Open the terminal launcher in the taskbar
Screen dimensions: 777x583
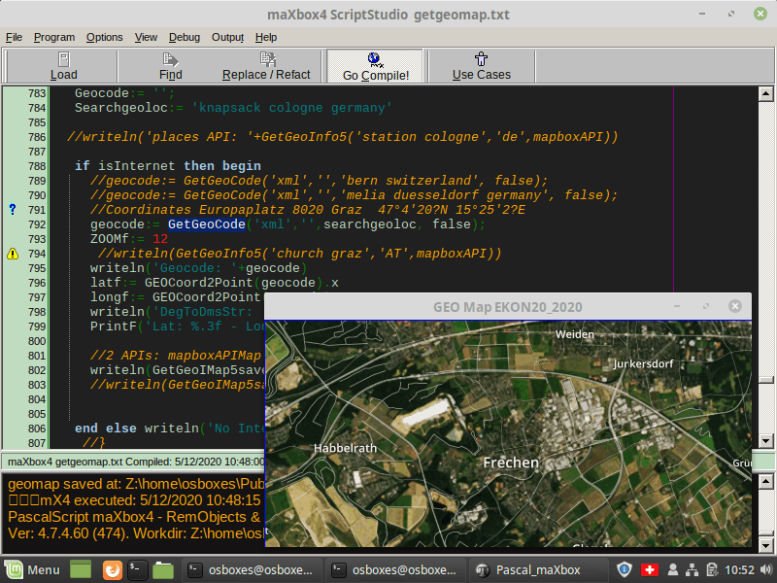[137, 569]
